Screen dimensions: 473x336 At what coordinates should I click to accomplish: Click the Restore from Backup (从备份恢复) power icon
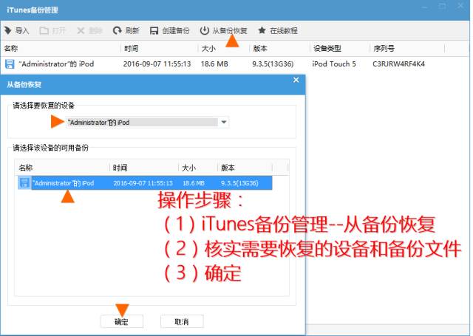[205, 30]
